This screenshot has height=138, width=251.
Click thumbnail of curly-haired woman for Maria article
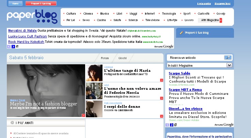(94, 73)
